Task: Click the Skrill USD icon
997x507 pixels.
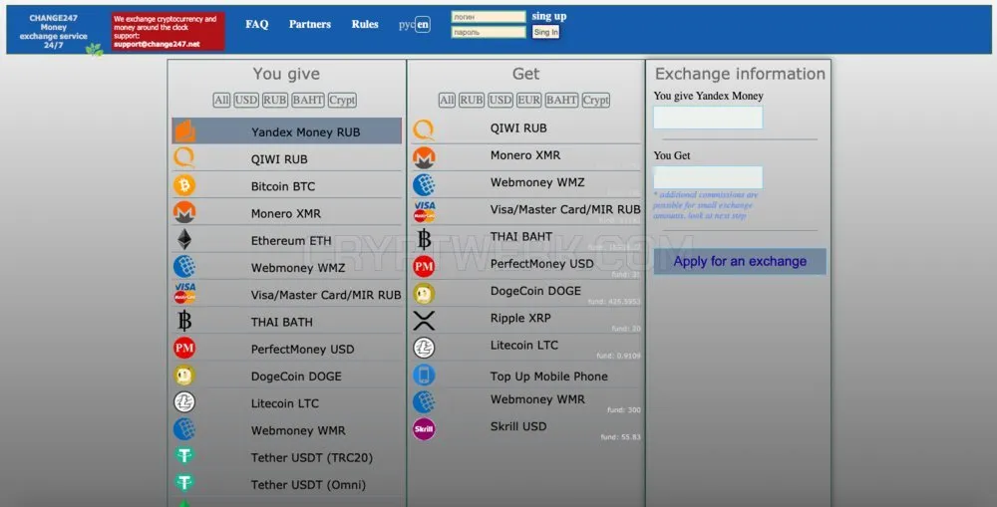Action: pyautogui.click(x=424, y=429)
